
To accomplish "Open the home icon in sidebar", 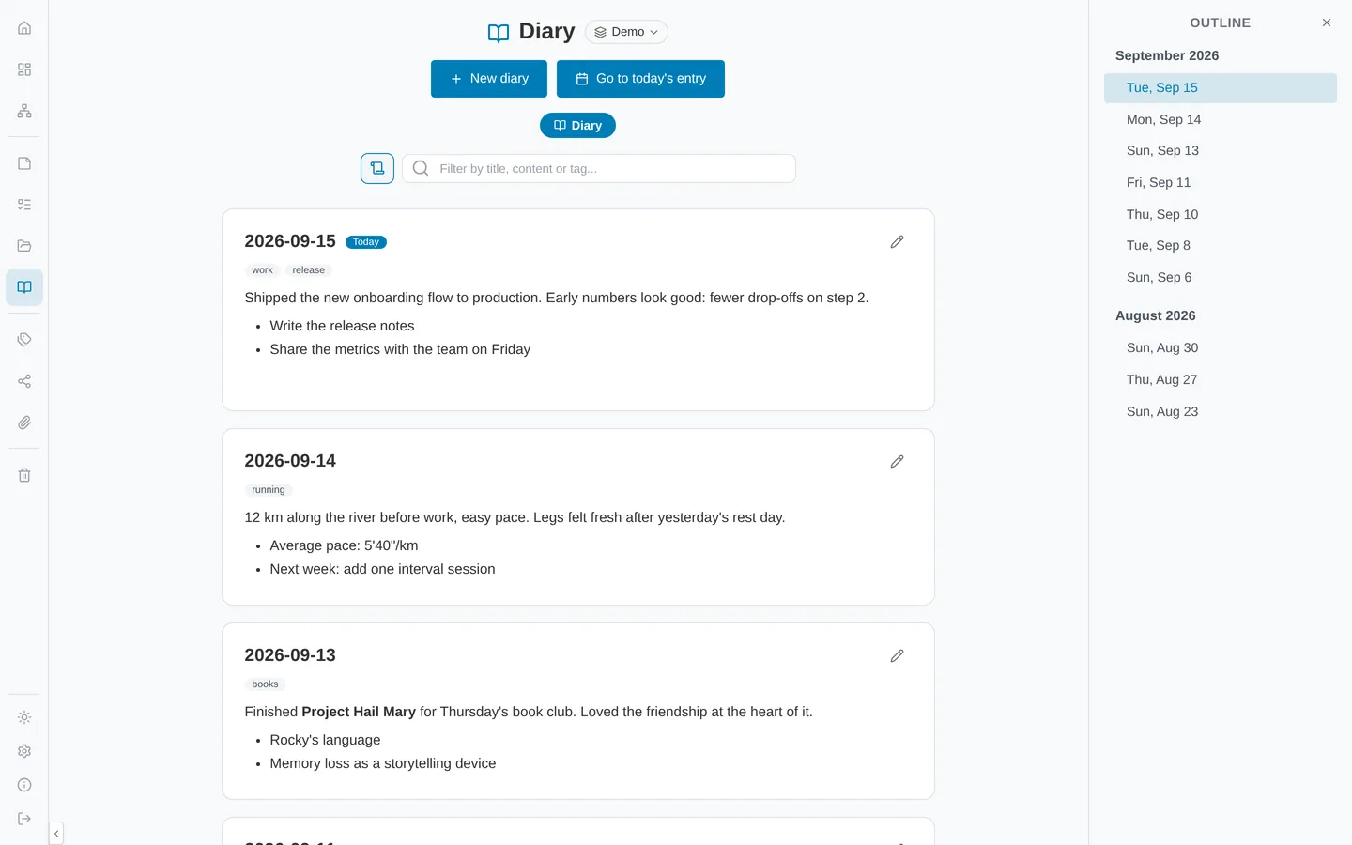I will click(24, 28).
